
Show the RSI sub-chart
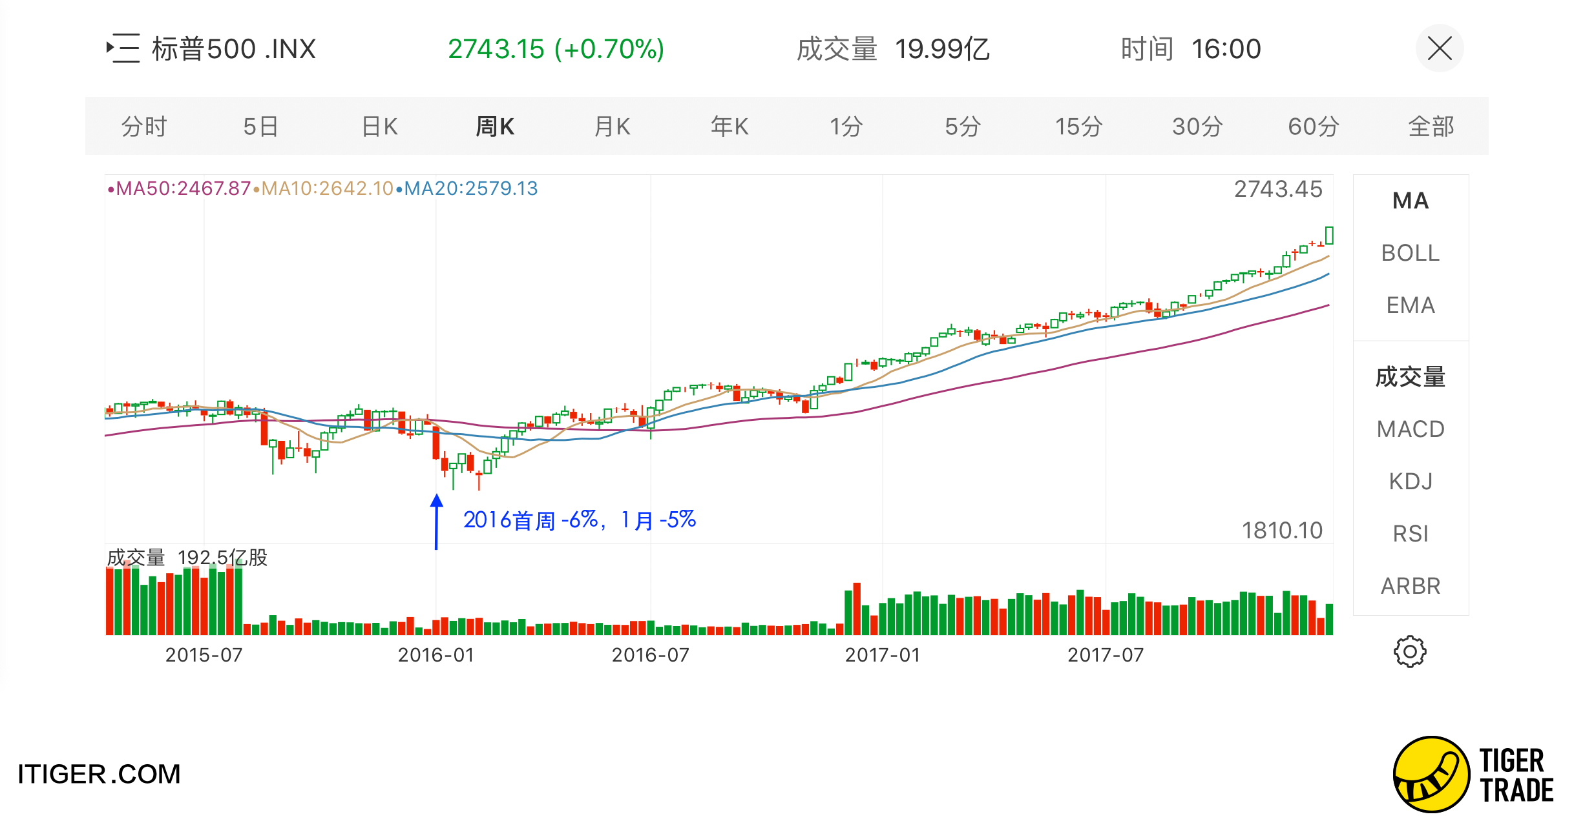click(x=1410, y=534)
